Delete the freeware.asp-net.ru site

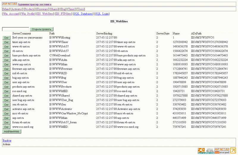[6, 69]
